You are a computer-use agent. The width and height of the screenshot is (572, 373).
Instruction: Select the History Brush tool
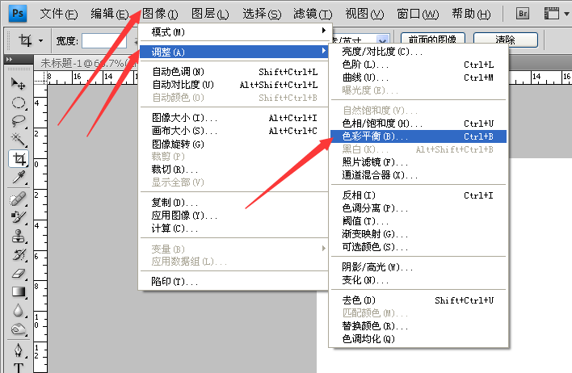tap(19, 254)
